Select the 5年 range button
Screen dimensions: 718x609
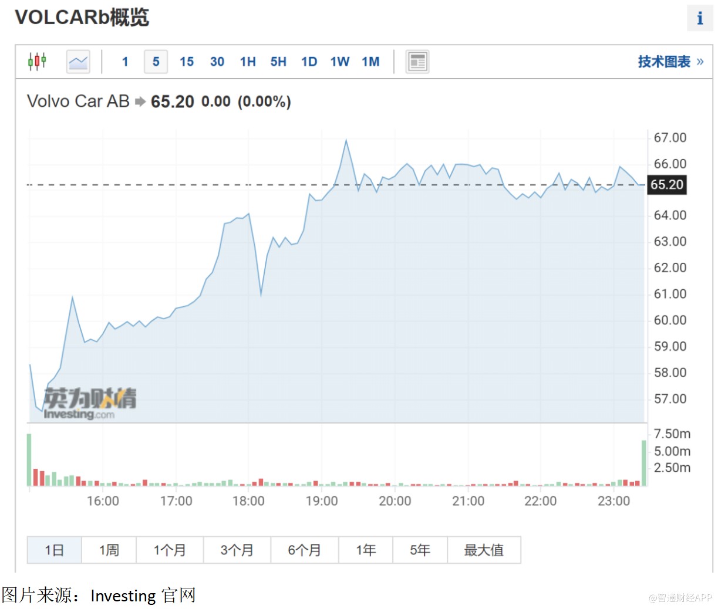[420, 550]
